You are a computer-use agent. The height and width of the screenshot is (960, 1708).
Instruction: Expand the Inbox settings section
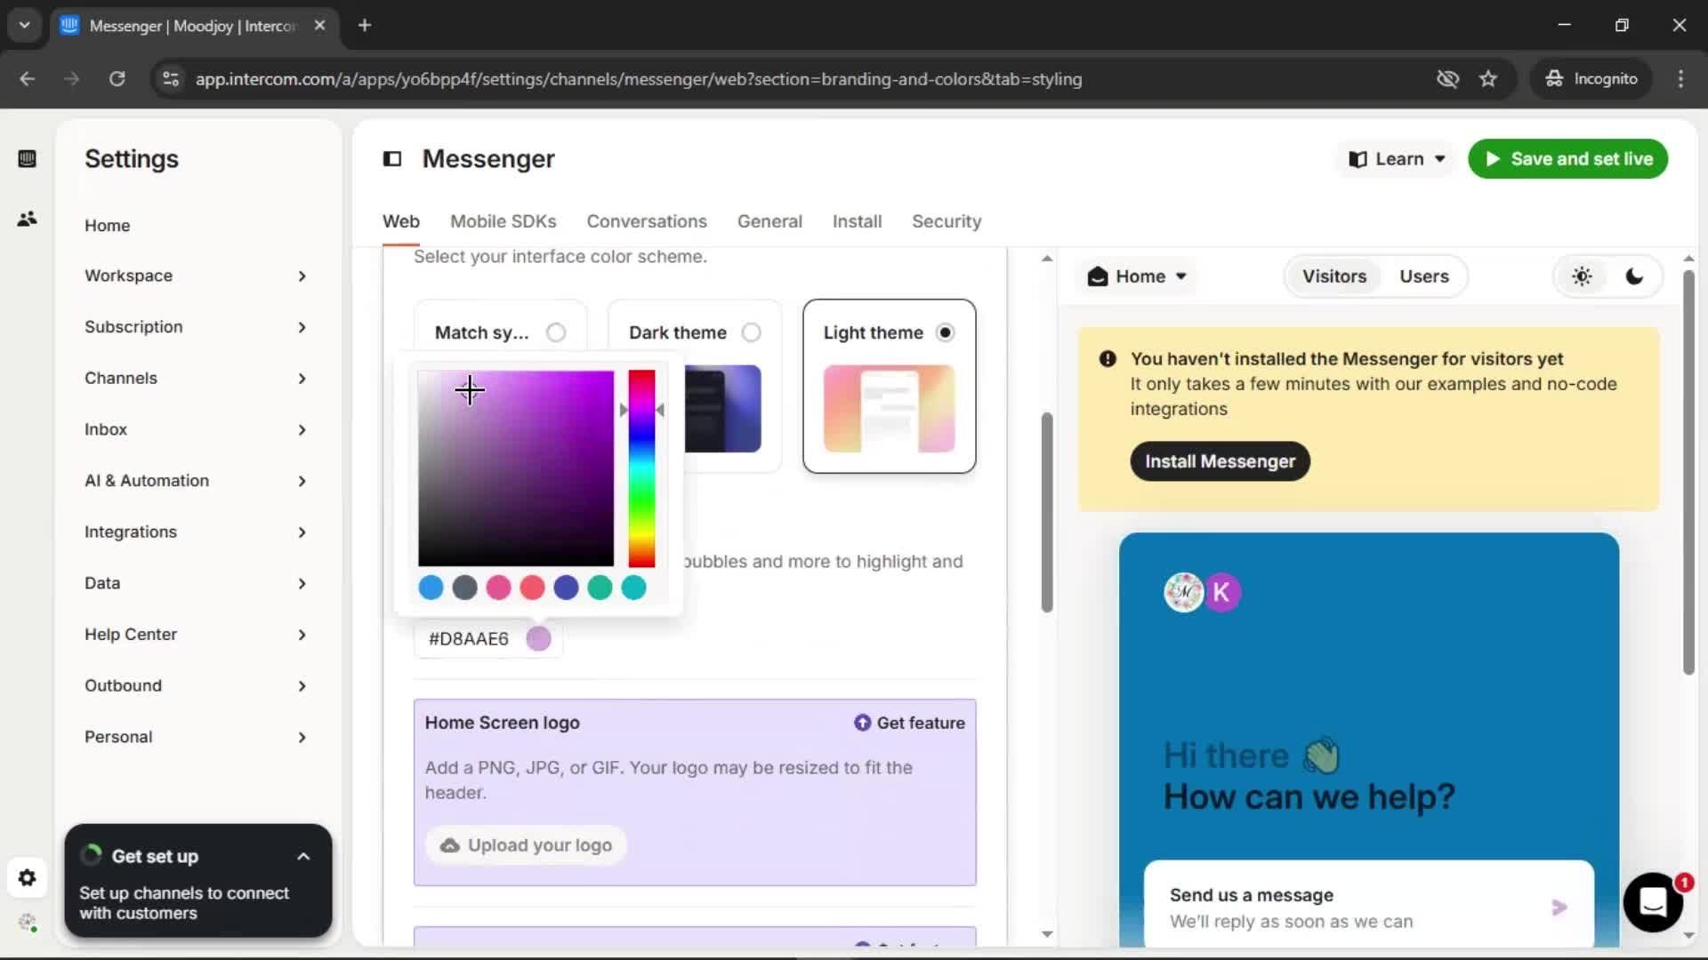coord(196,430)
